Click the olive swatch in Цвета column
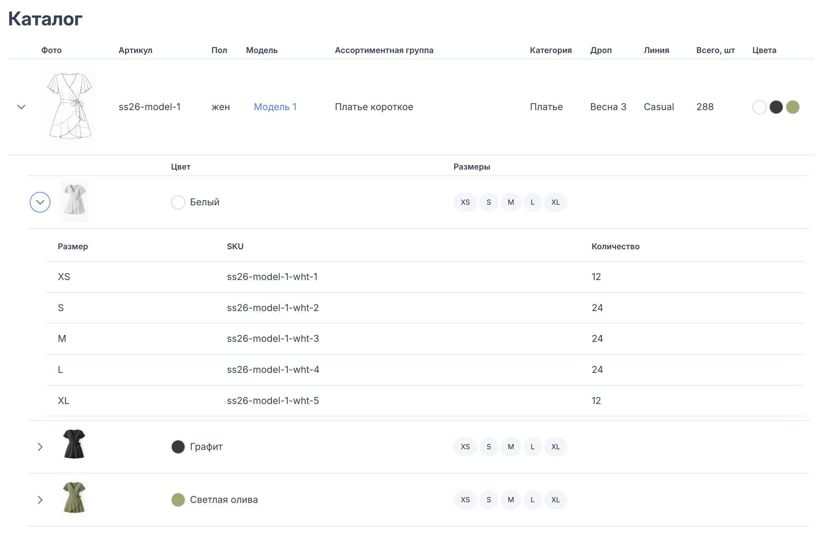 click(793, 107)
